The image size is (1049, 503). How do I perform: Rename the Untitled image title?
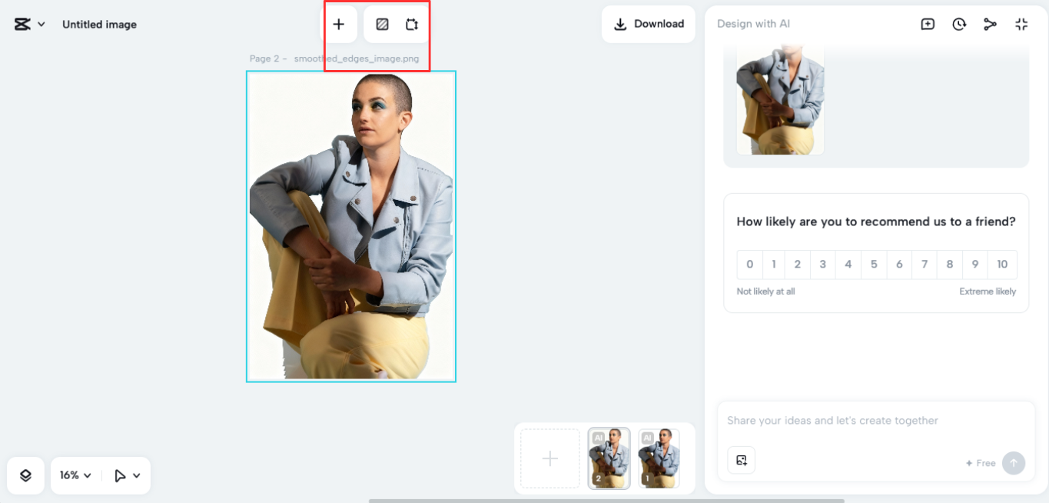click(x=99, y=25)
